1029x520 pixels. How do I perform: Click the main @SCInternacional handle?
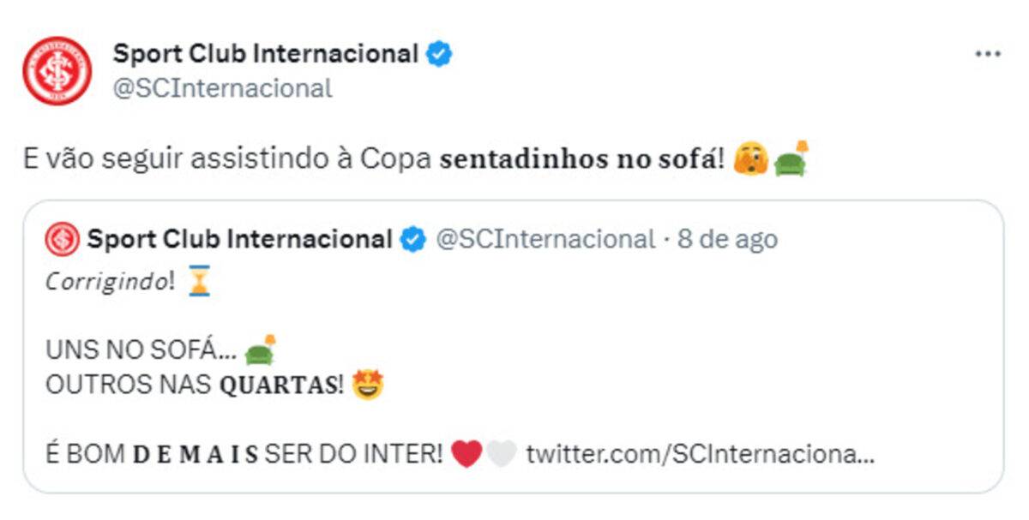coord(222,87)
